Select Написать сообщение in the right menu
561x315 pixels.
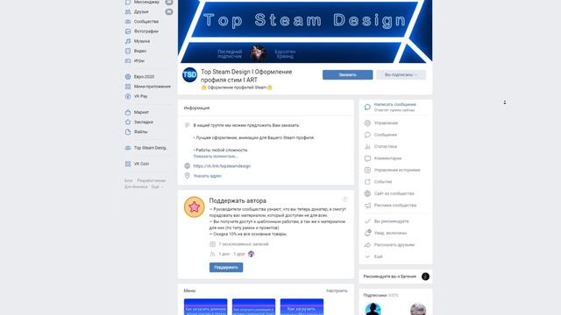tap(395, 104)
